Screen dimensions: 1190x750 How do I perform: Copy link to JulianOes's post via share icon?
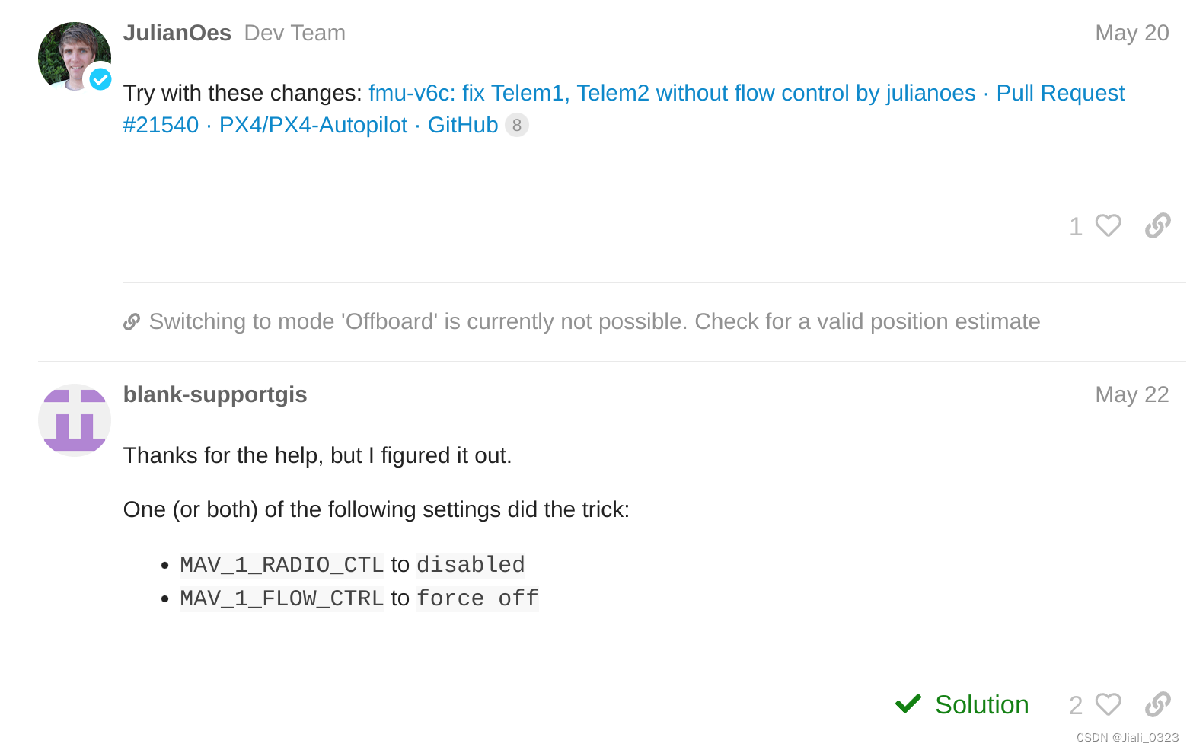(1157, 225)
